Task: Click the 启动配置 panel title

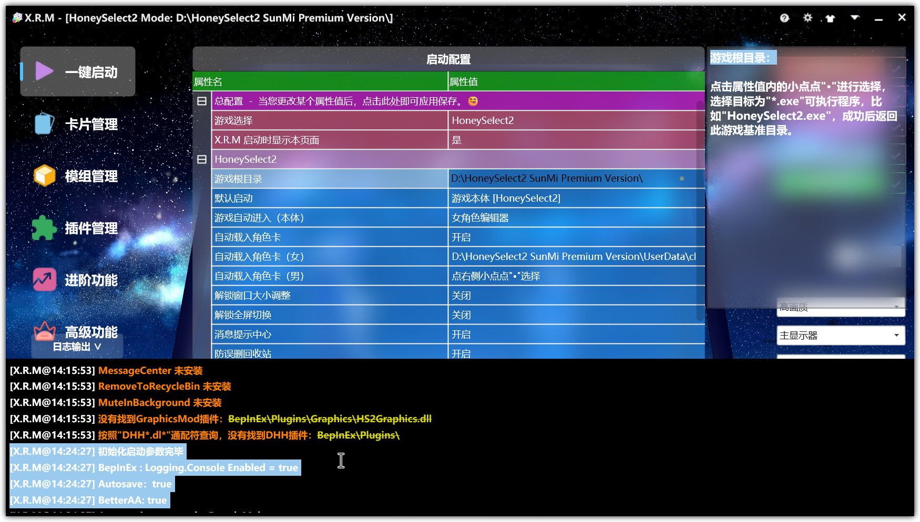Action: (x=448, y=59)
